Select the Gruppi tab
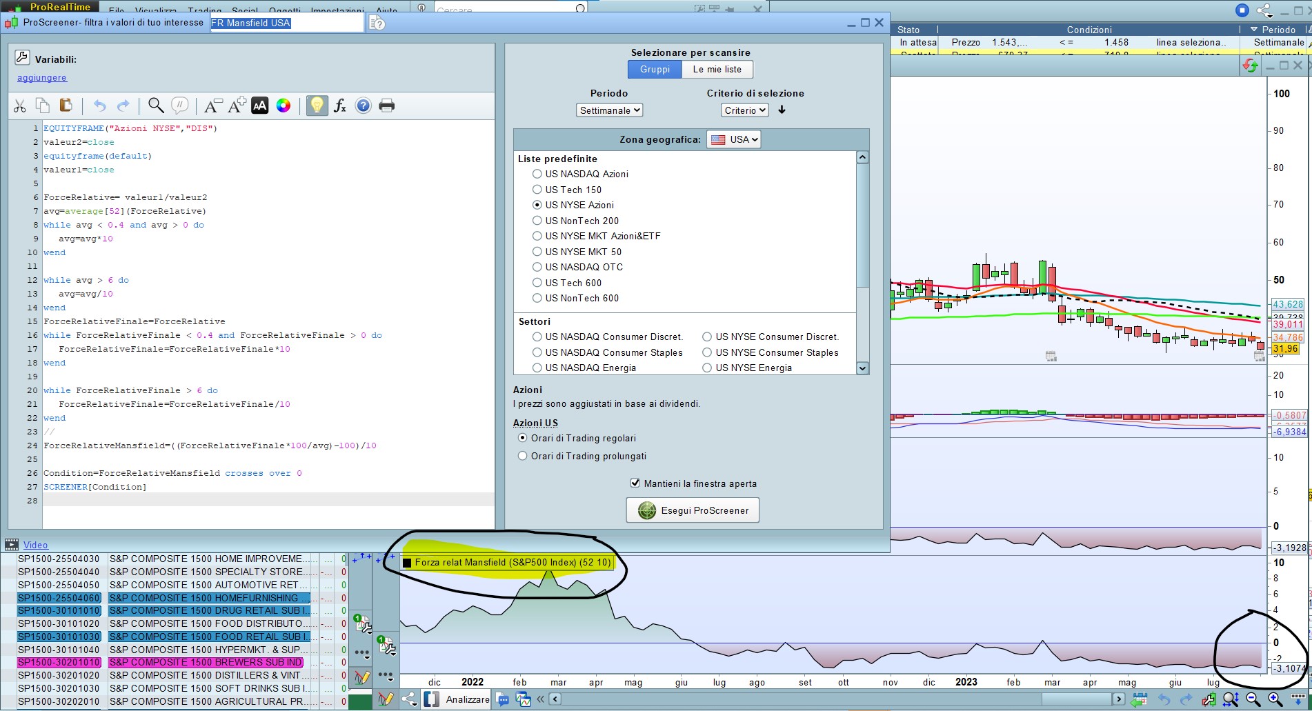 click(654, 70)
